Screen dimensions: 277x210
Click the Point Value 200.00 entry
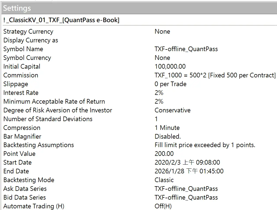[164, 154]
